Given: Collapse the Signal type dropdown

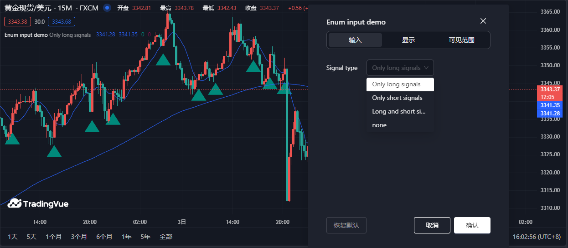Looking at the screenshot, I should coord(400,68).
